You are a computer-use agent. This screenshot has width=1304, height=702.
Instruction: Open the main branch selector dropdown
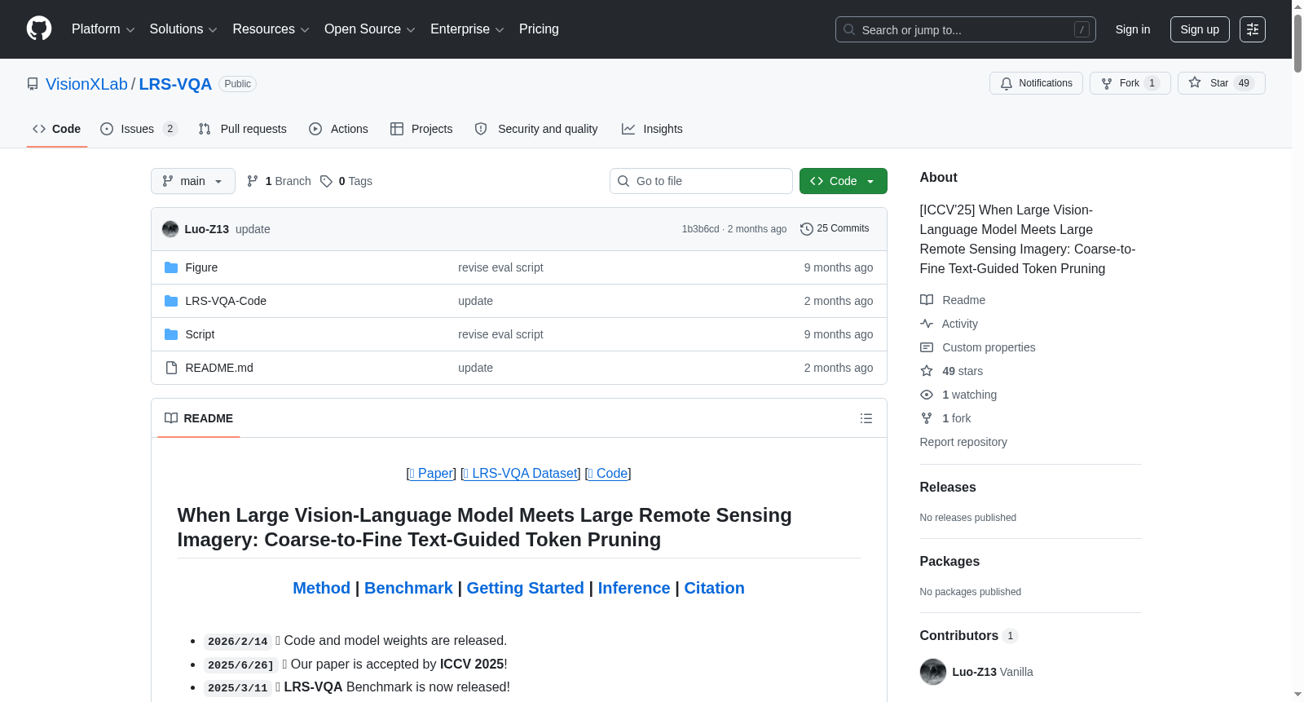[x=193, y=181]
